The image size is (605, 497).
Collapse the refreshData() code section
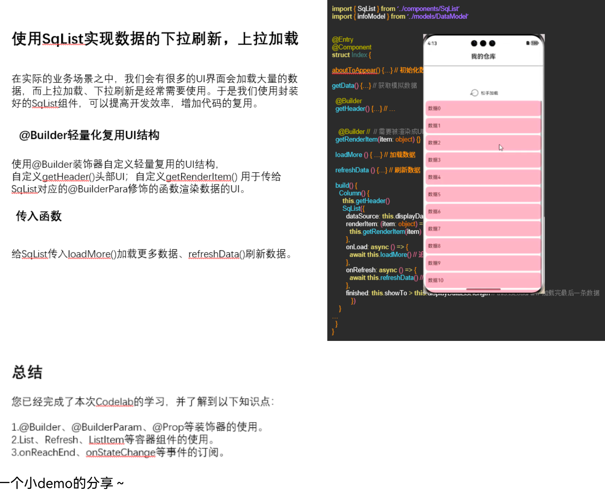click(x=352, y=170)
